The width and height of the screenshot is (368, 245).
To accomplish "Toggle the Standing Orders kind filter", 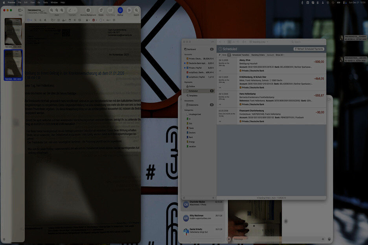I will pos(258,55).
